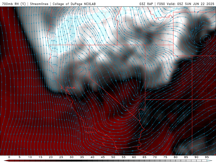Click the '03Z RAP' model run label

click(146, 4)
